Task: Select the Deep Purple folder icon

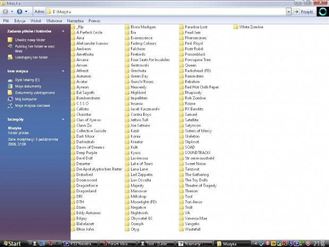Action: tap(73, 152)
